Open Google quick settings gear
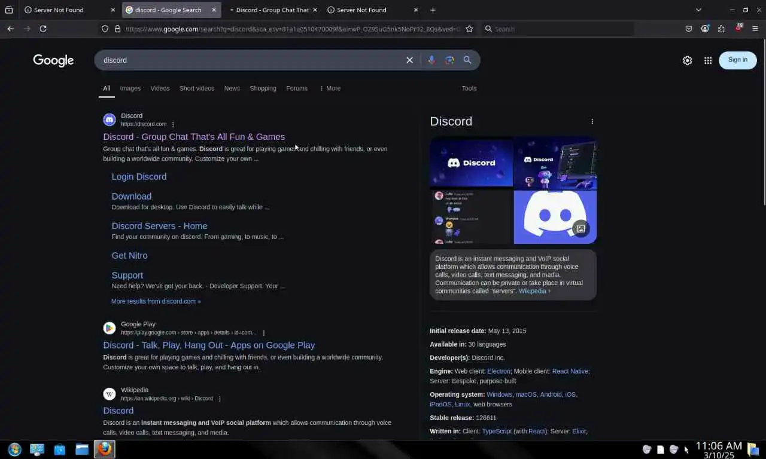This screenshot has width=766, height=459. (688, 60)
